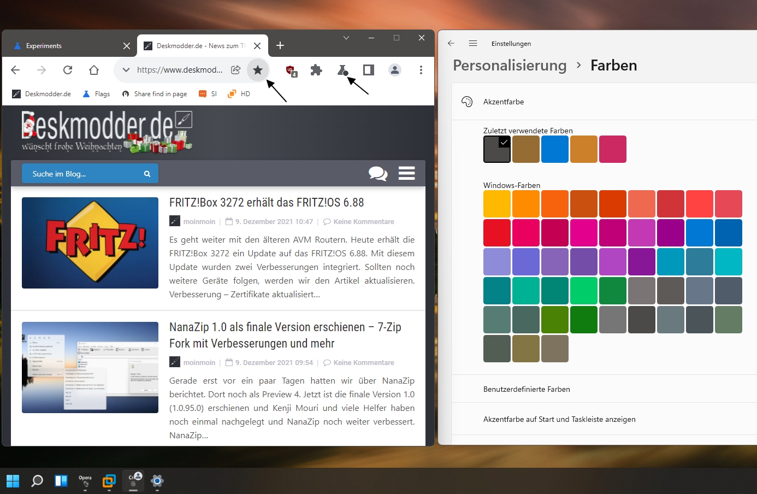Toggle the Chrome side panel icon

[369, 70]
